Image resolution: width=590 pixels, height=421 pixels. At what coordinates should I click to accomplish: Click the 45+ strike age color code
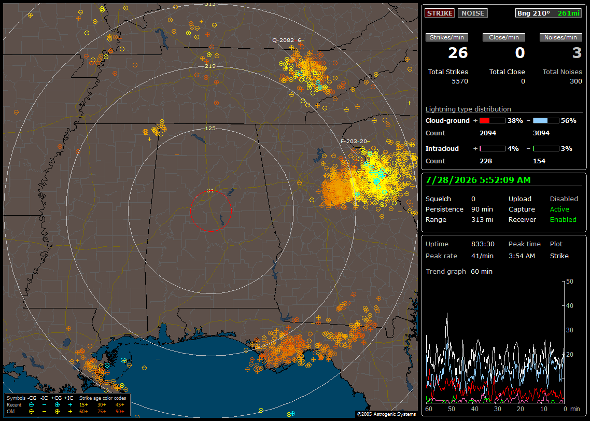tap(120, 405)
